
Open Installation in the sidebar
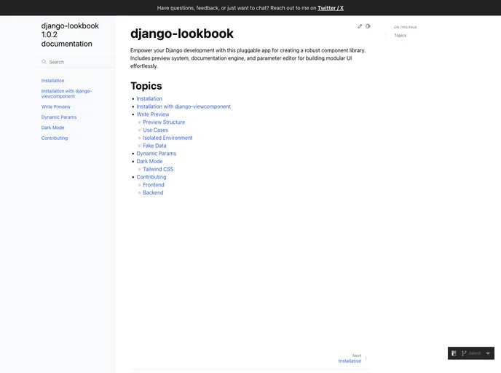[x=52, y=81]
